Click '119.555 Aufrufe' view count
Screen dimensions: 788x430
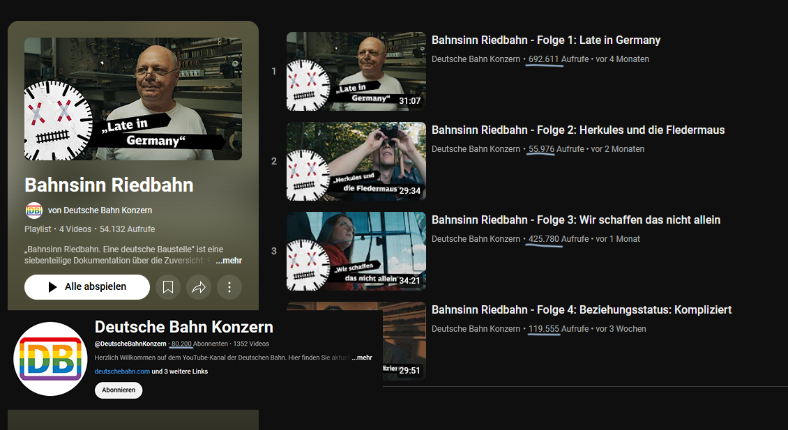point(559,329)
